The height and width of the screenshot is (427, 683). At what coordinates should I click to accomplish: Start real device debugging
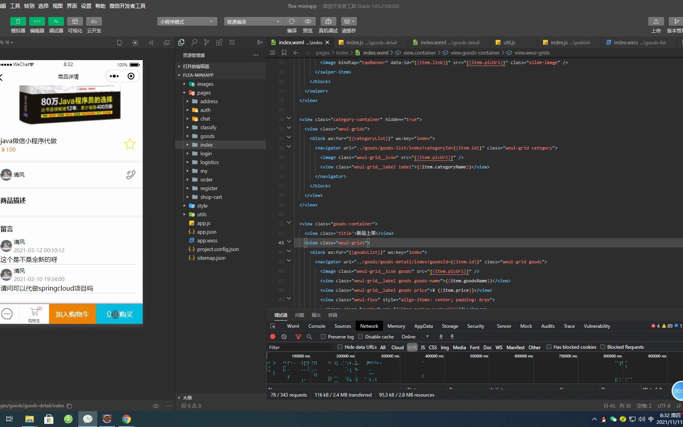click(328, 21)
